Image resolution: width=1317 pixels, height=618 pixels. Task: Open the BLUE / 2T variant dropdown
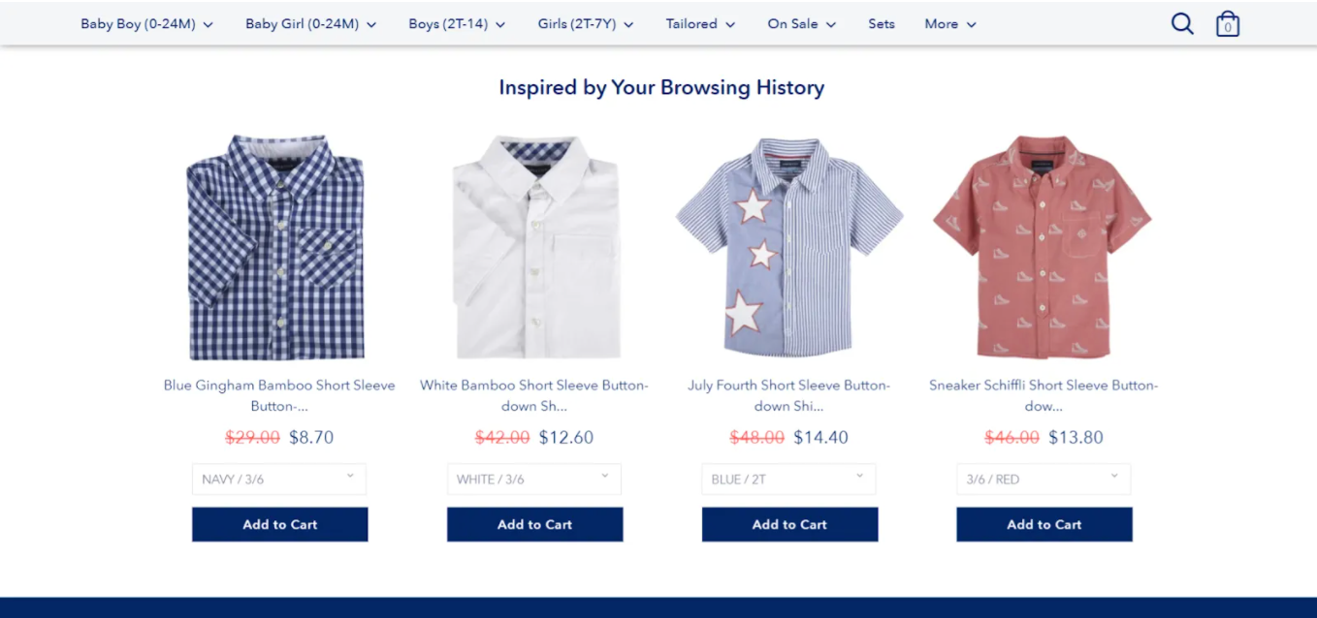point(788,479)
